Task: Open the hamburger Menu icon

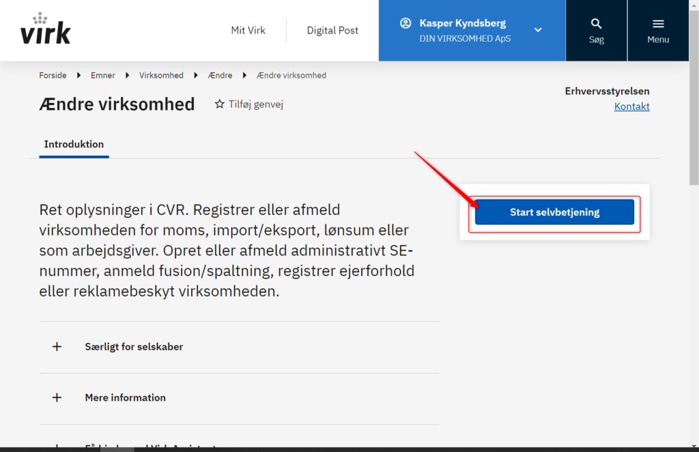Action: pyautogui.click(x=658, y=24)
